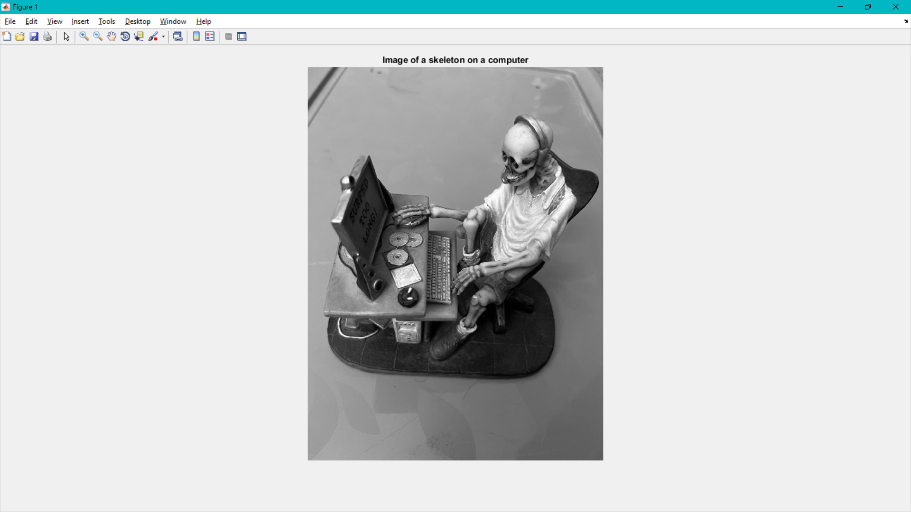Click the skeleton image in the axes

455,263
